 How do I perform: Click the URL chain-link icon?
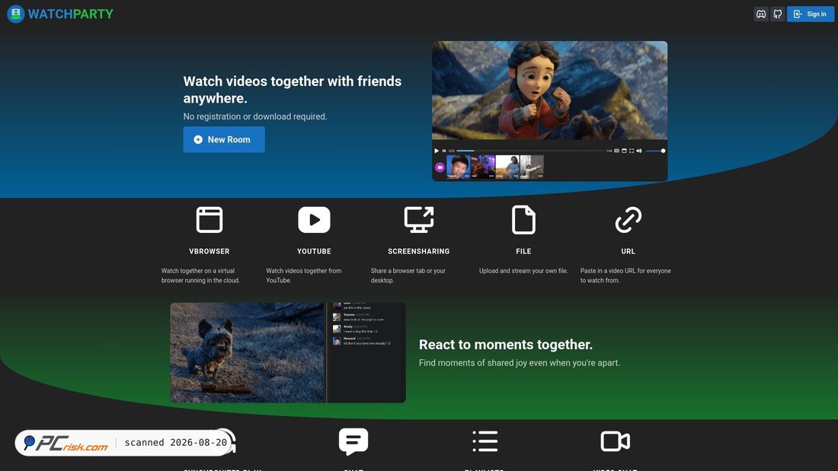tap(628, 219)
